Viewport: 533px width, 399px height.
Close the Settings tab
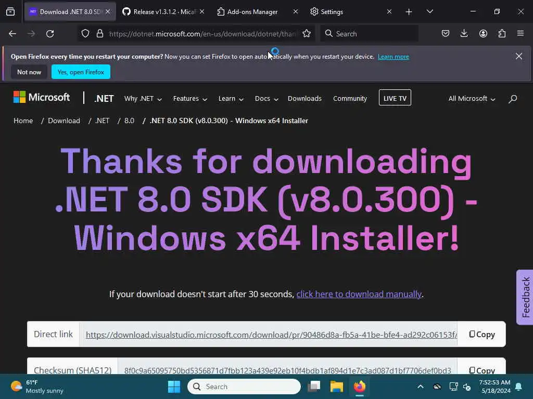pyautogui.click(x=389, y=11)
